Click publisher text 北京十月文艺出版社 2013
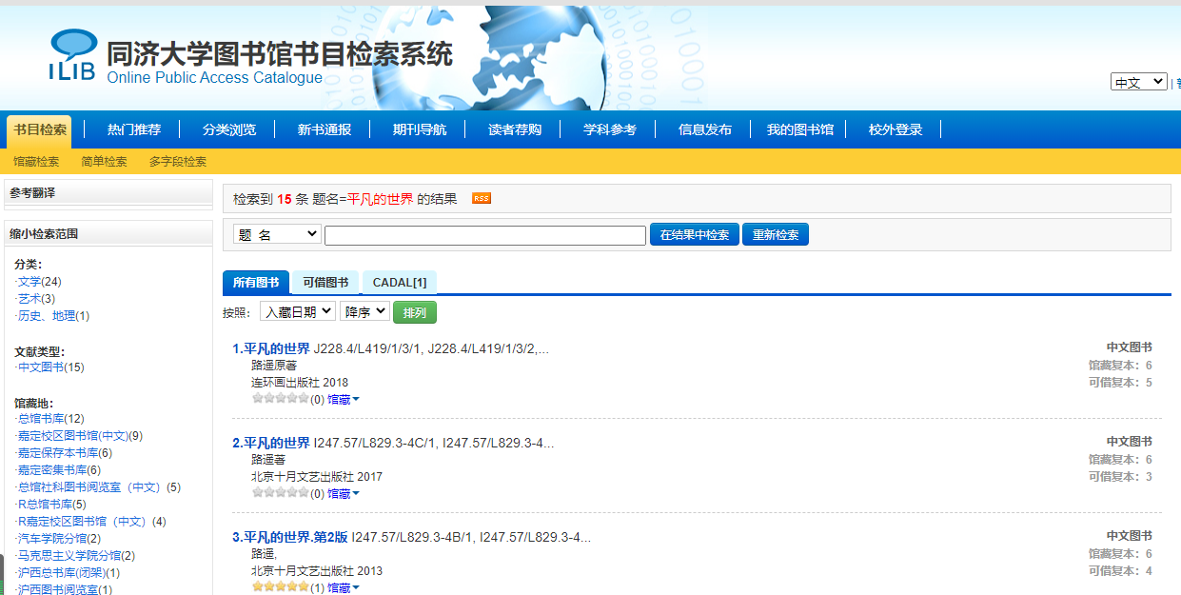1181x595 pixels. pos(317,571)
